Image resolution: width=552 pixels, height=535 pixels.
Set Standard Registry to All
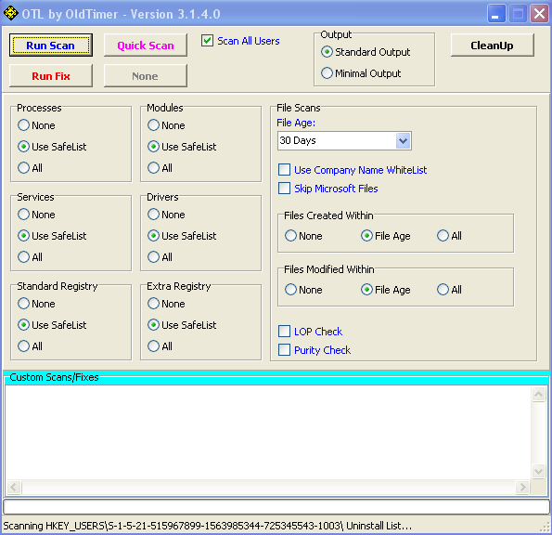(23, 346)
